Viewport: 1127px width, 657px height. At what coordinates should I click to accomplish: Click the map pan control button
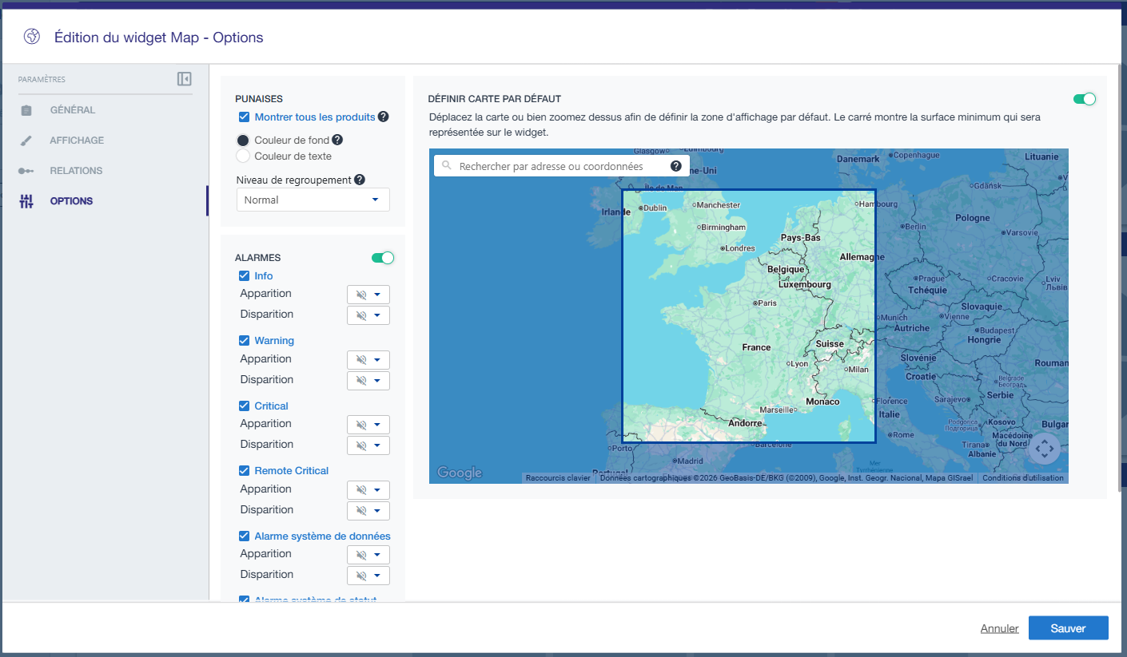click(x=1045, y=449)
